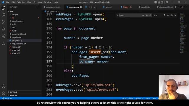
Task: Open Explorer more actions ellipsis
Action: tap(38, 7)
